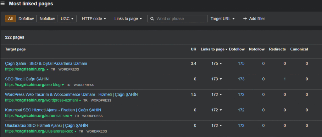Open WordPress Web Tasarım & Woocommerce Uzmanı link
The height and width of the screenshot is (137, 322).
[x=71, y=95]
